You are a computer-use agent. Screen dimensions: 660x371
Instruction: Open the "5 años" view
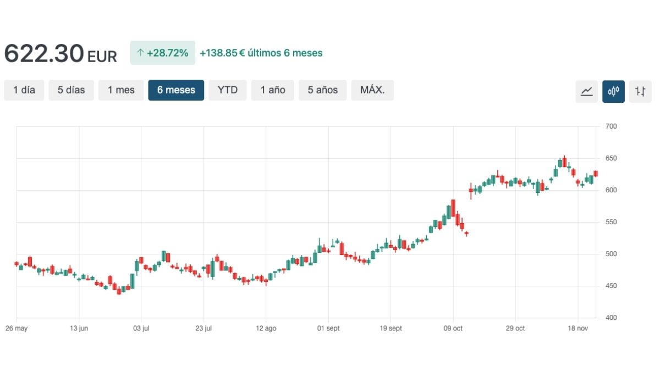click(x=322, y=90)
